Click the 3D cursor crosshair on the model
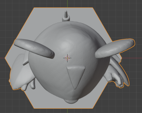 [67, 58]
